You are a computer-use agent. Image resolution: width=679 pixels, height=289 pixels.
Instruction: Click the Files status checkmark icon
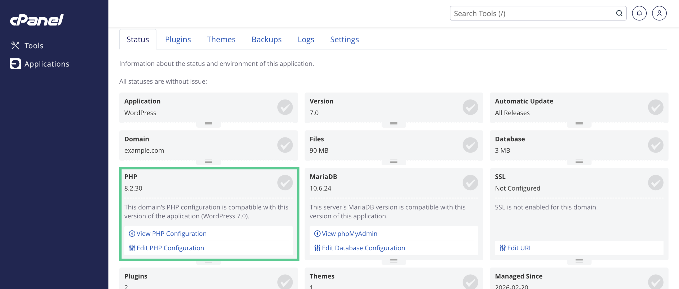click(470, 145)
